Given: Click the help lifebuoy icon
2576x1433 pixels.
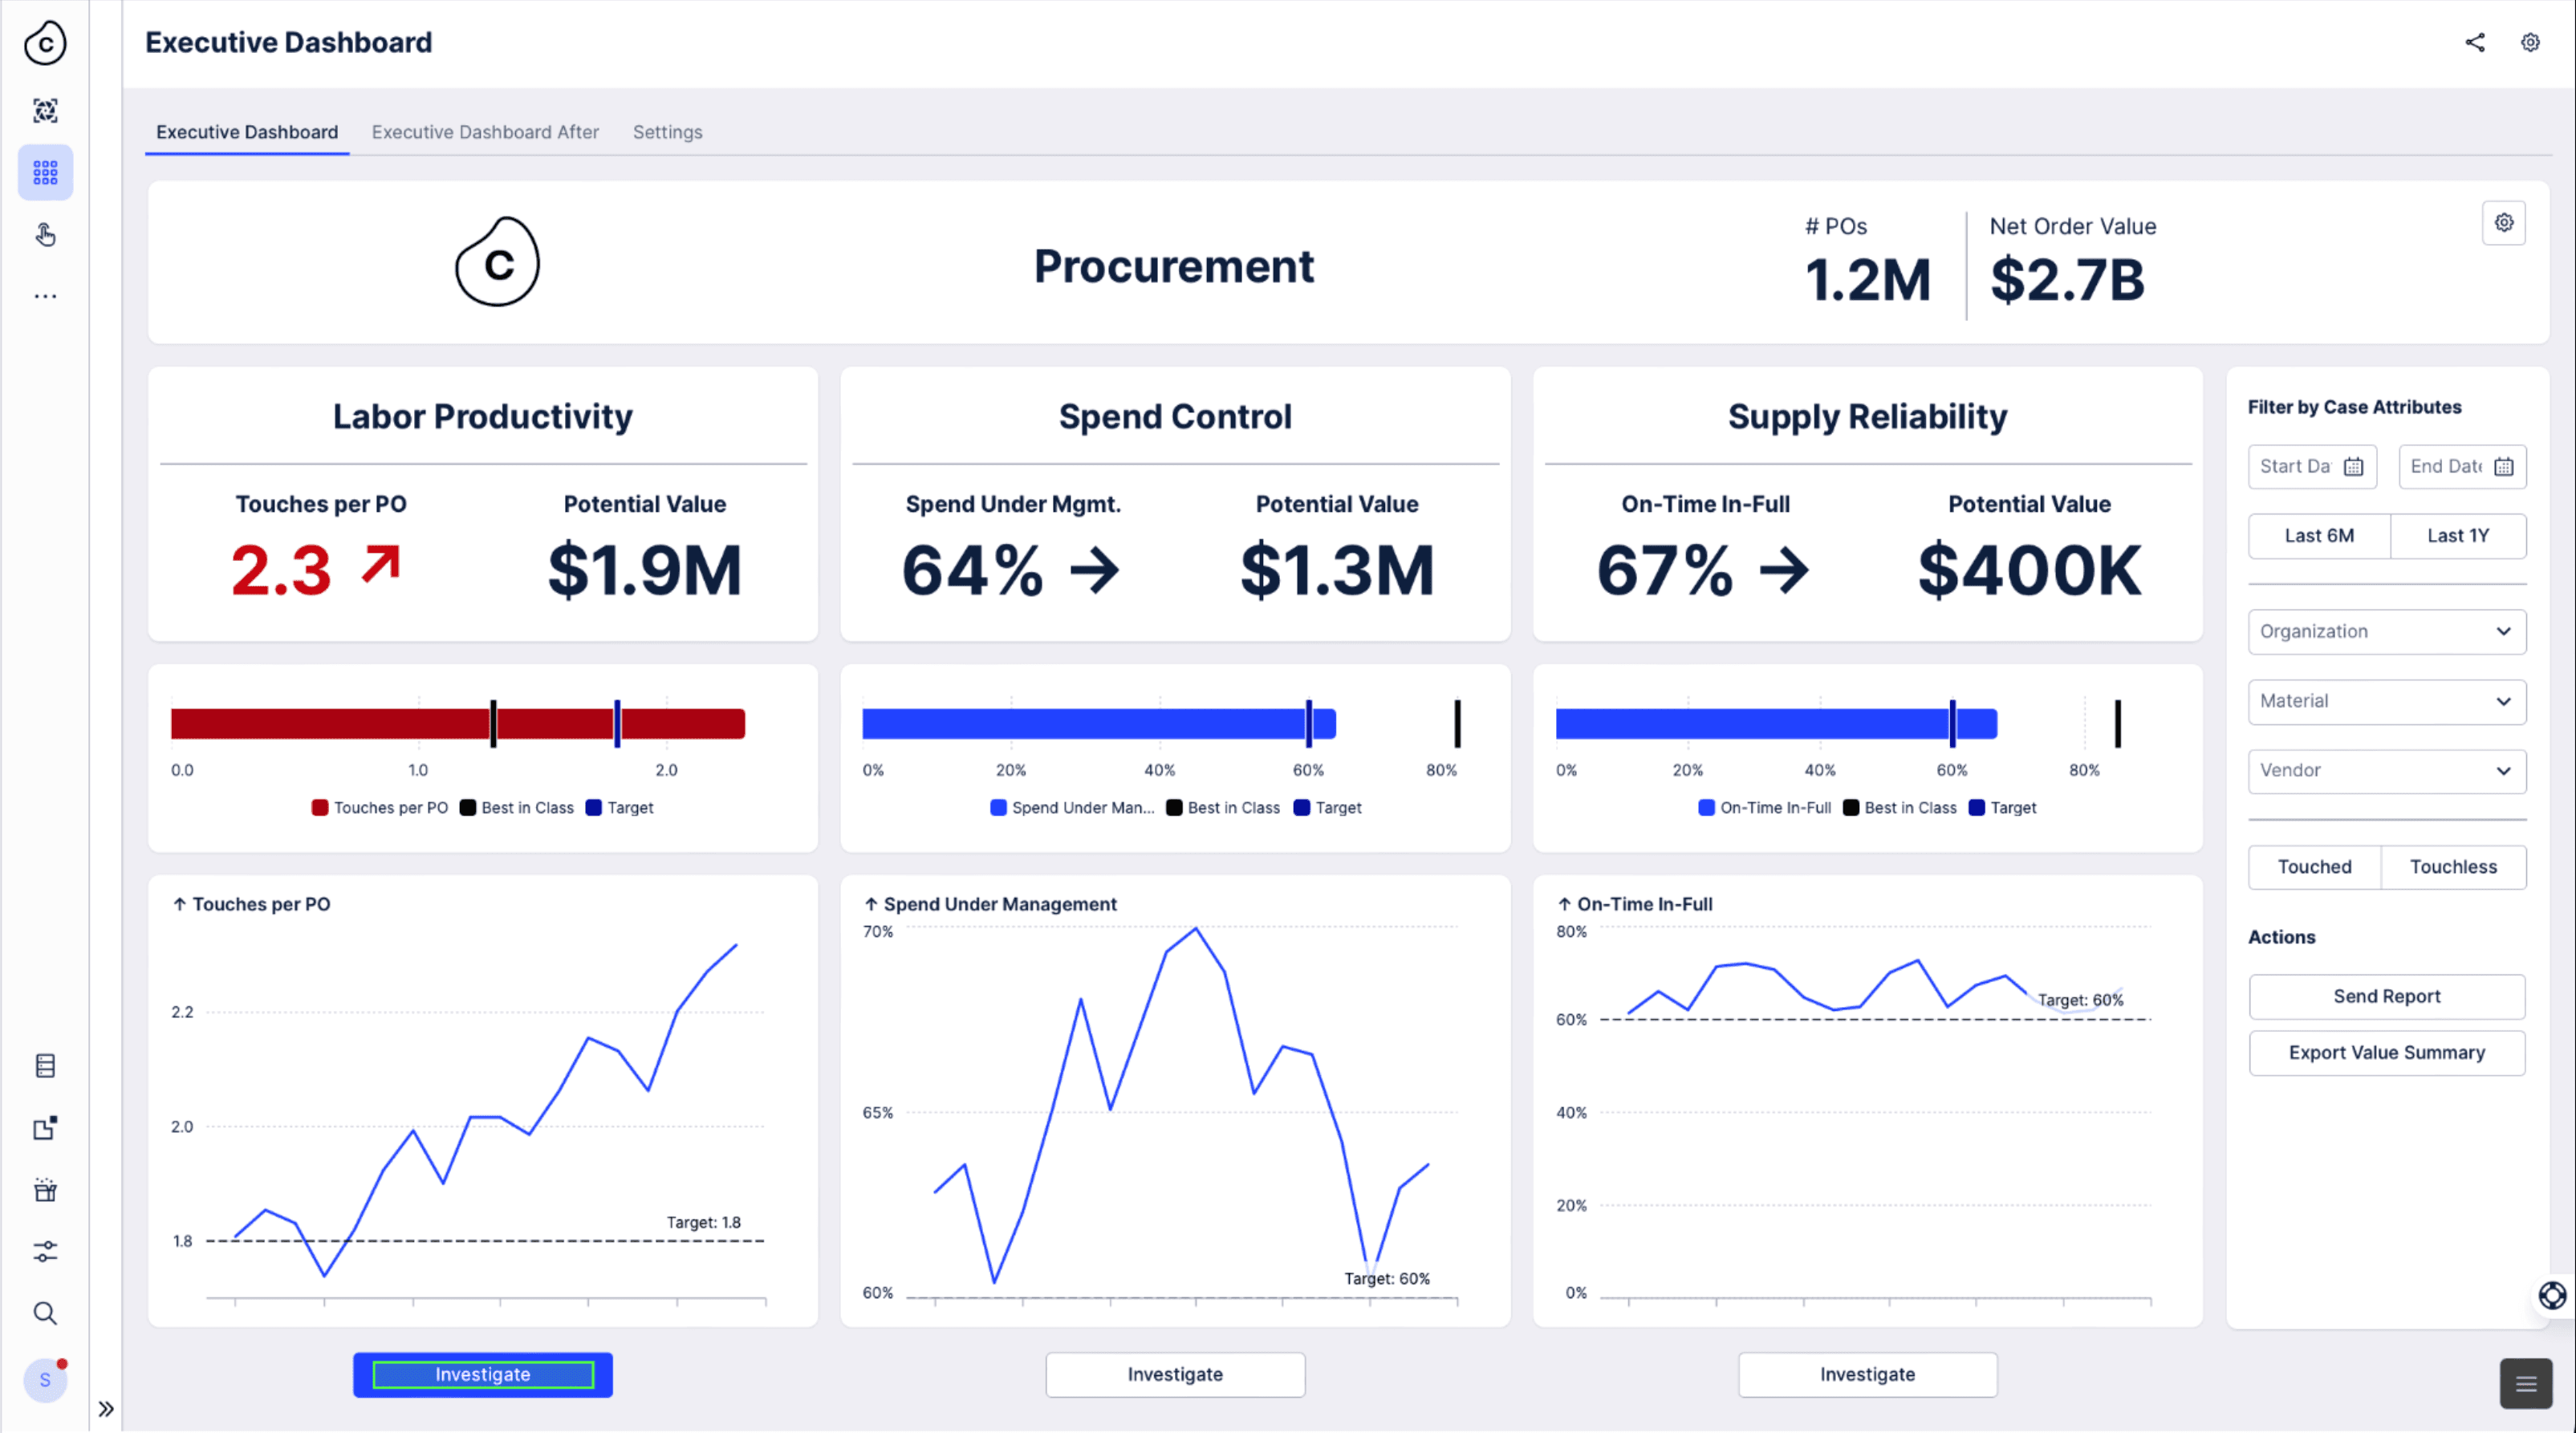Looking at the screenshot, I should [2553, 1296].
